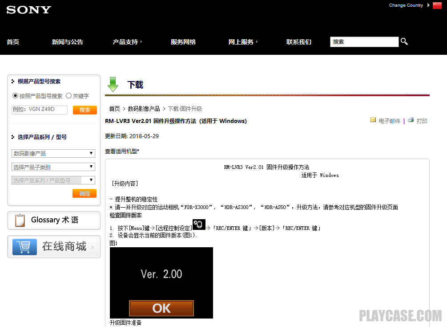The width and height of the screenshot is (447, 327).
Task: Click the 选择产品系列 / 型号 heading
Action: coord(42,137)
